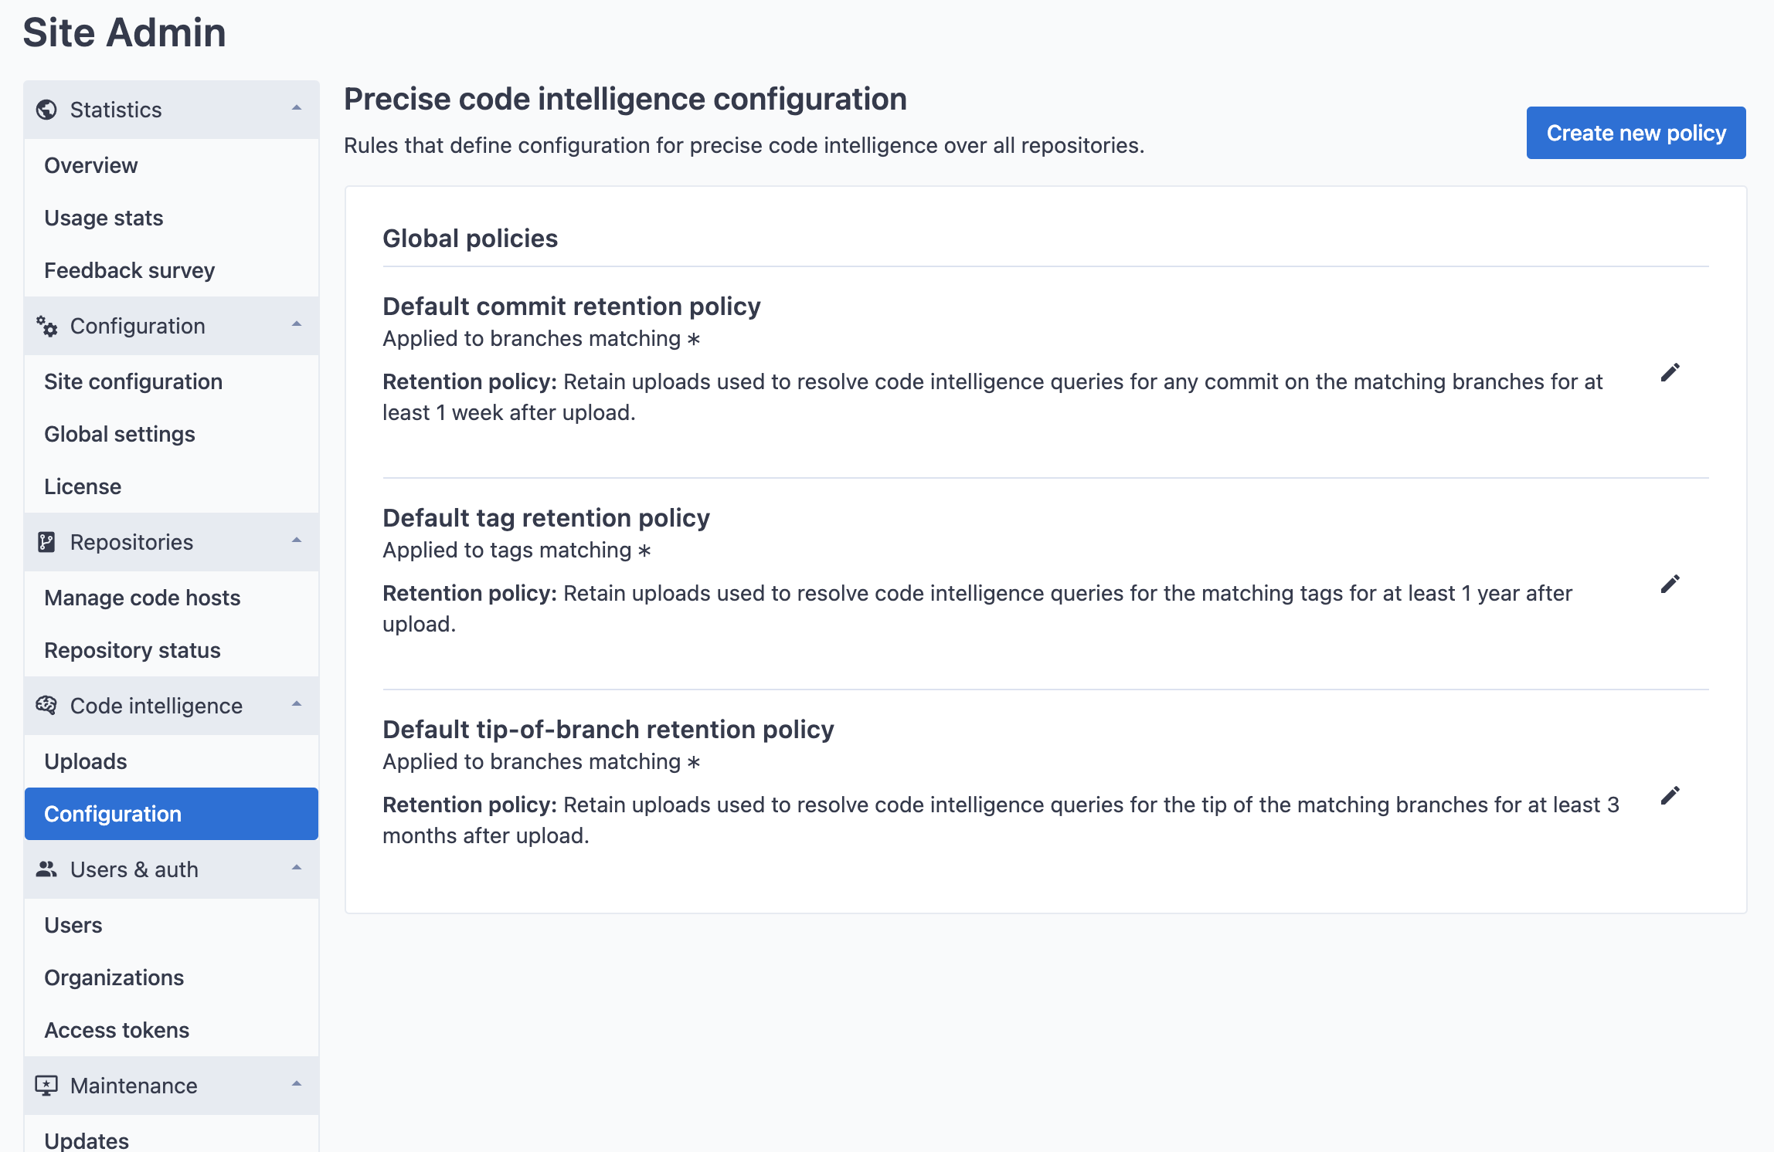Open the Access tokens page
This screenshot has height=1152, width=1774.
117,1029
